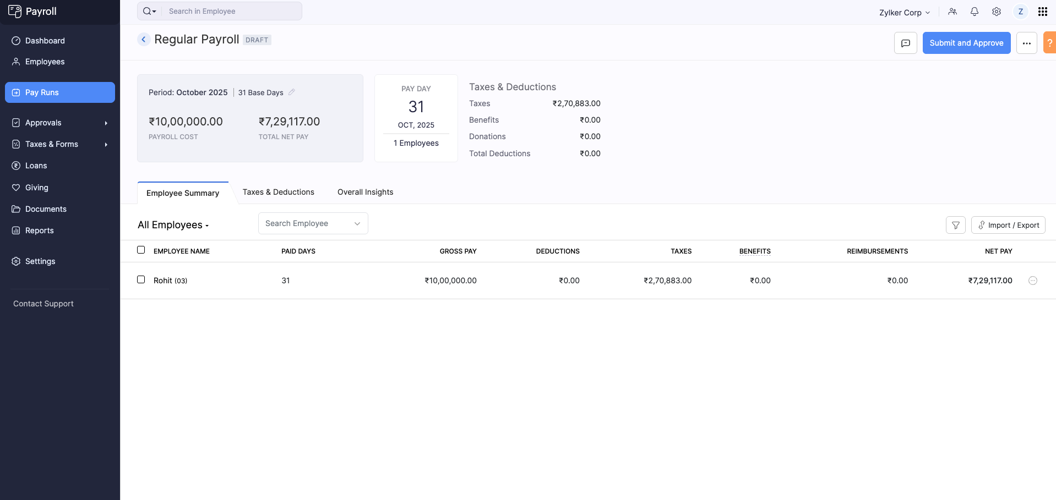The image size is (1056, 500).
Task: Switch to Taxes & Deductions tab
Action: [278, 192]
